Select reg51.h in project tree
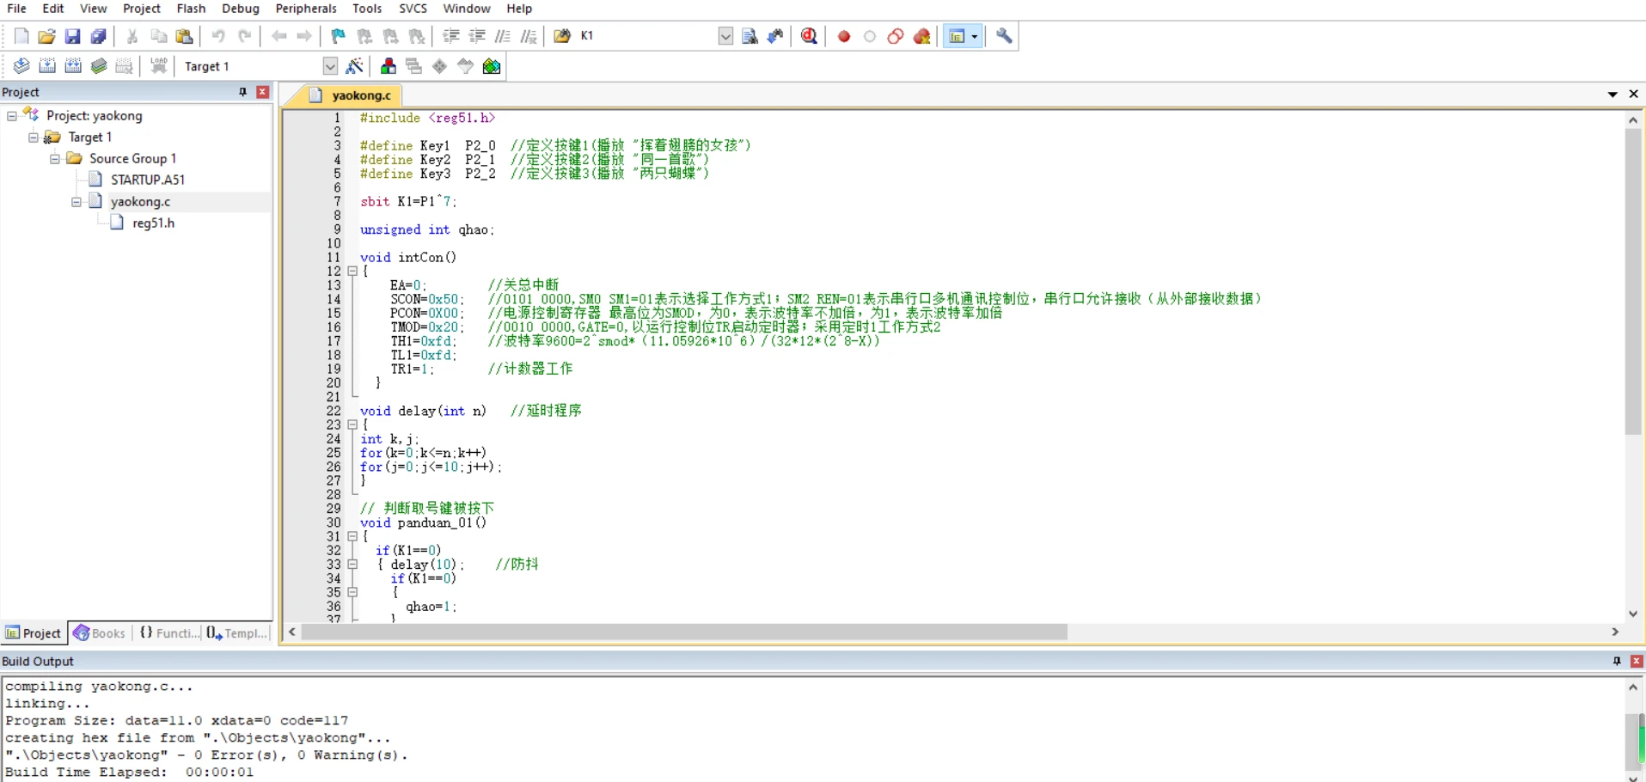Viewport: 1646px width, 782px height. point(153,223)
